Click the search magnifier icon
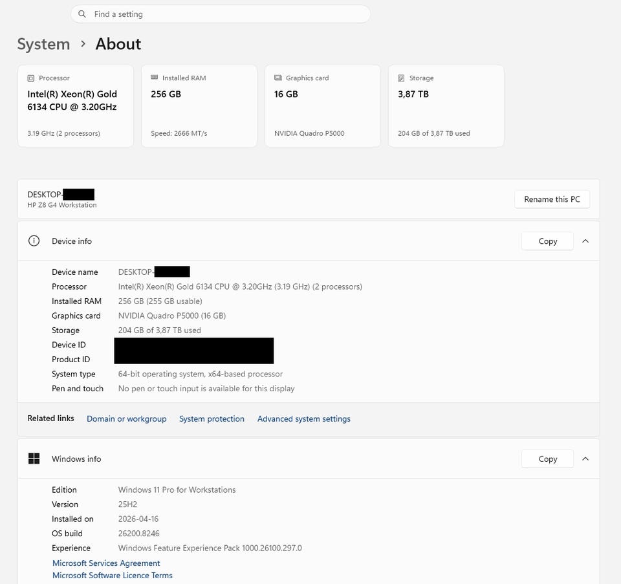 [x=82, y=14]
